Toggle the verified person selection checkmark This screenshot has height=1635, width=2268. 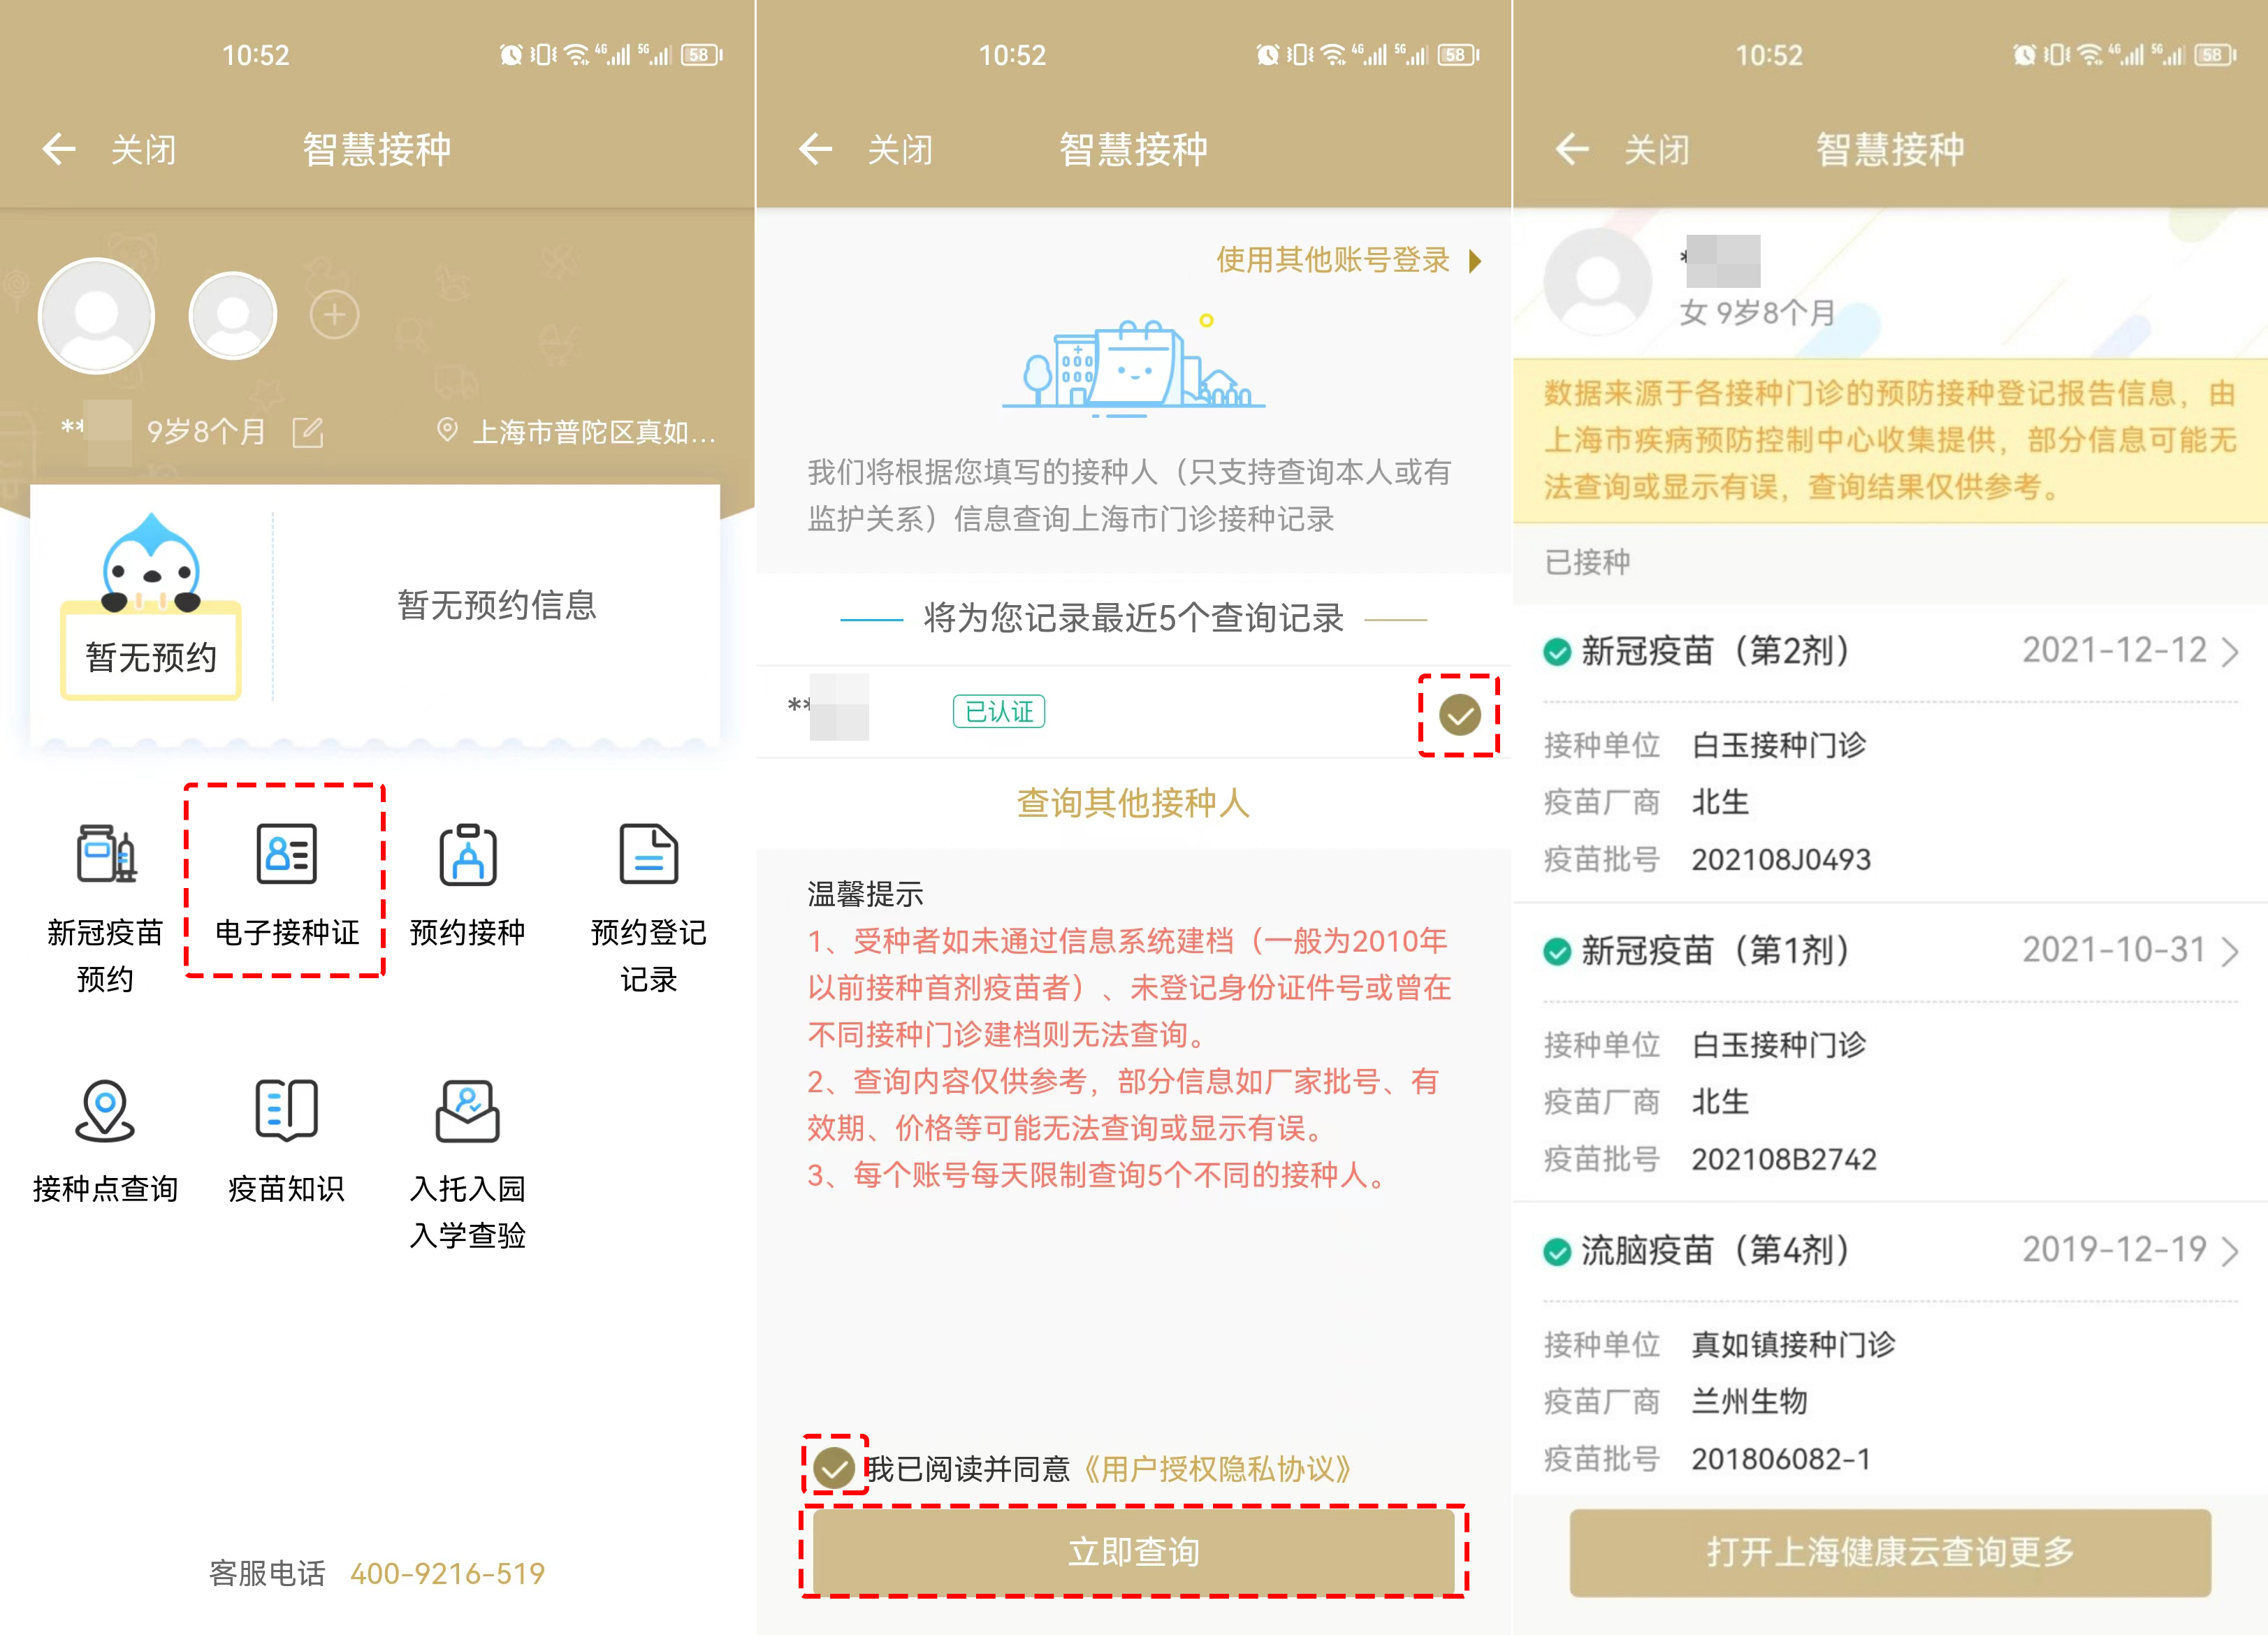click(x=1459, y=715)
